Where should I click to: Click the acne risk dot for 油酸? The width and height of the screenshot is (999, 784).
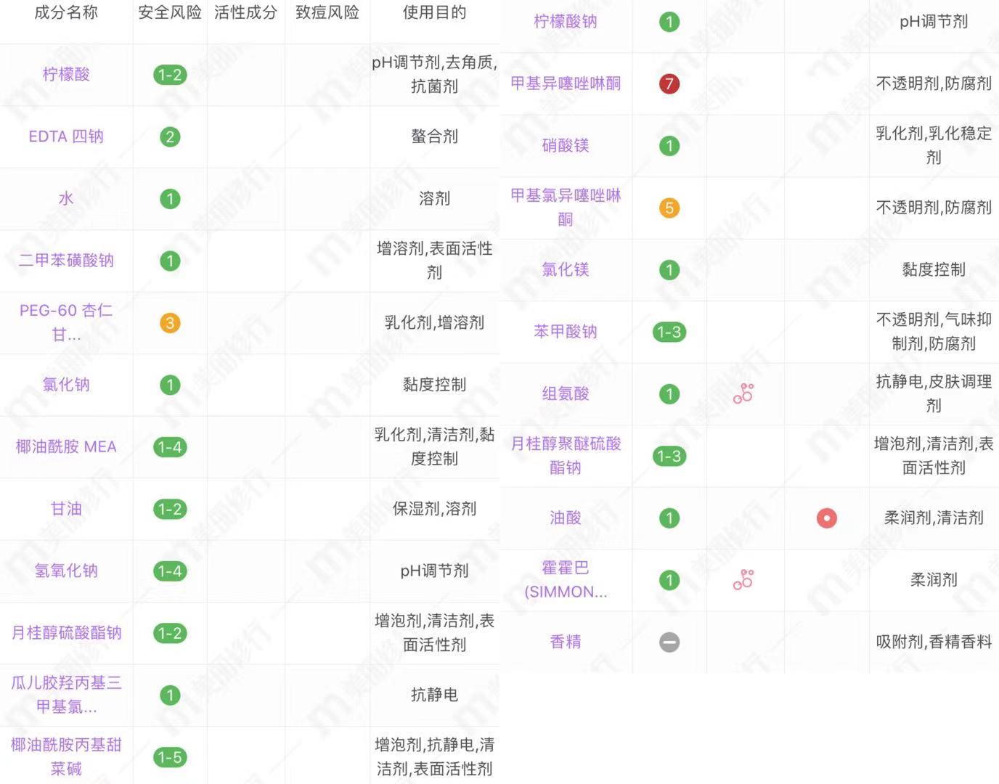[826, 518]
